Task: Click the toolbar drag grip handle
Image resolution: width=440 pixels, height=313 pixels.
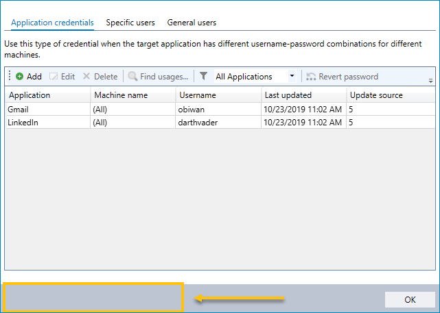Action: tap(10, 75)
